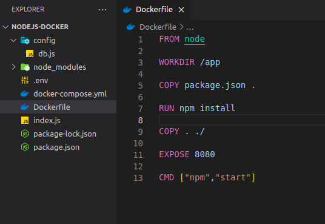Click the config folder gear icon

(x=25, y=41)
